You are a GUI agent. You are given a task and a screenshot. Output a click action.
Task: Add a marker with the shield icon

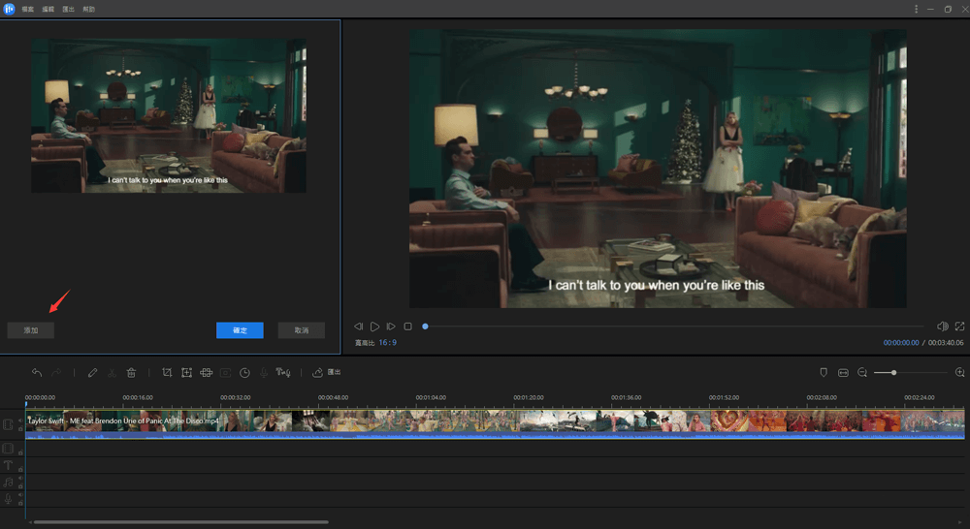click(x=824, y=372)
